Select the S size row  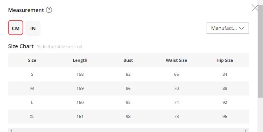click(128, 74)
